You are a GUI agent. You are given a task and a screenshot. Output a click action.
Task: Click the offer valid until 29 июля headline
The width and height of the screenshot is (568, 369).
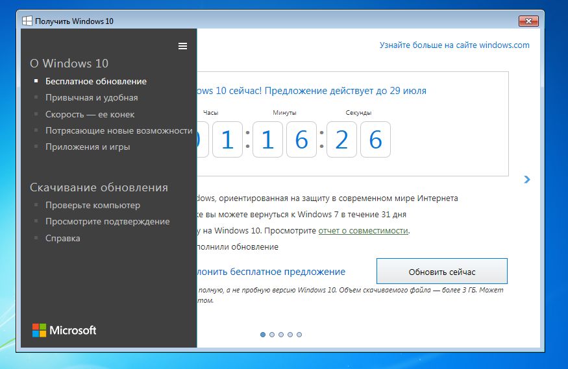312,90
